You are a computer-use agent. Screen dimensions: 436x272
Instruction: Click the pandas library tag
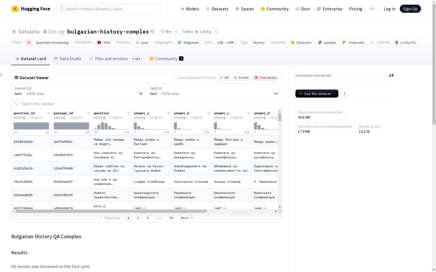tap(327, 42)
